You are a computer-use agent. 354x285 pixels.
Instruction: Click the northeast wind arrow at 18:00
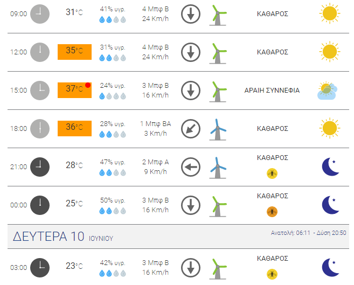pyautogui.click(x=191, y=129)
